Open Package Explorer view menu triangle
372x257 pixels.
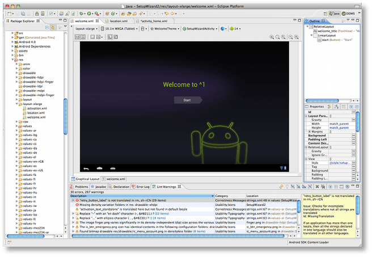point(65,26)
